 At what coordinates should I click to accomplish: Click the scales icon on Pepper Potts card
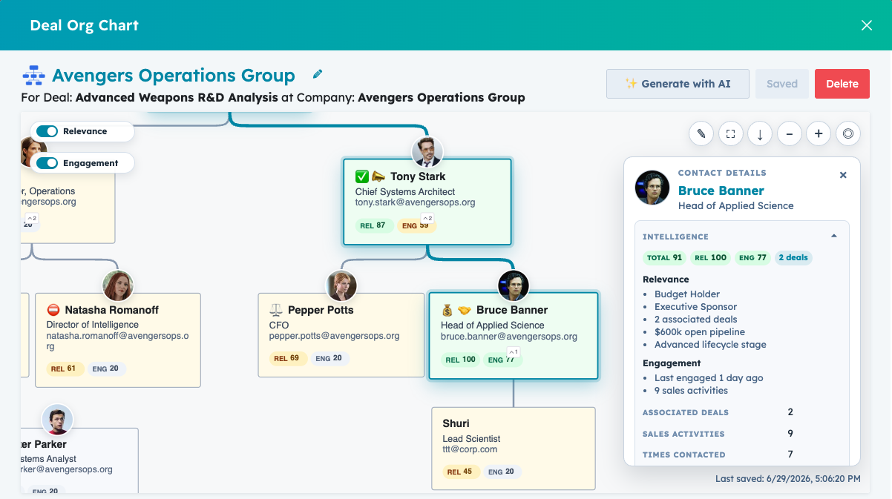point(276,310)
